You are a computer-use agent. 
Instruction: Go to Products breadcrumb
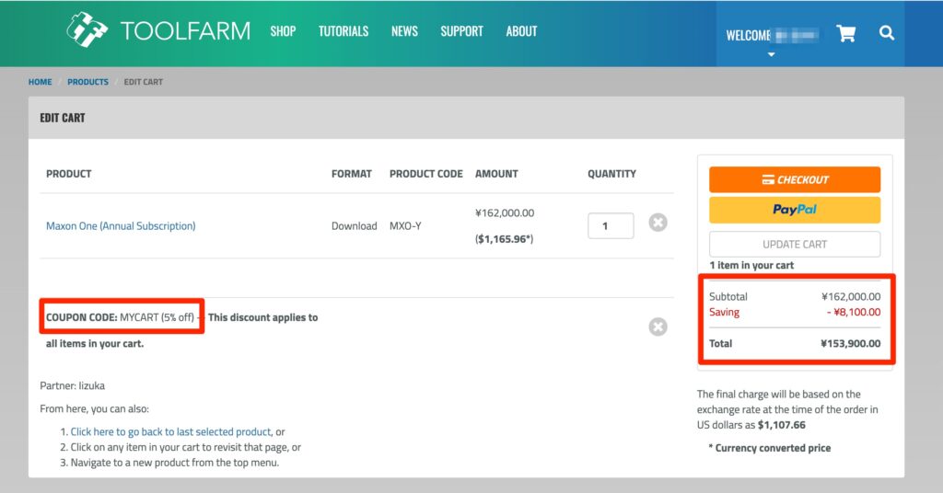pos(87,82)
